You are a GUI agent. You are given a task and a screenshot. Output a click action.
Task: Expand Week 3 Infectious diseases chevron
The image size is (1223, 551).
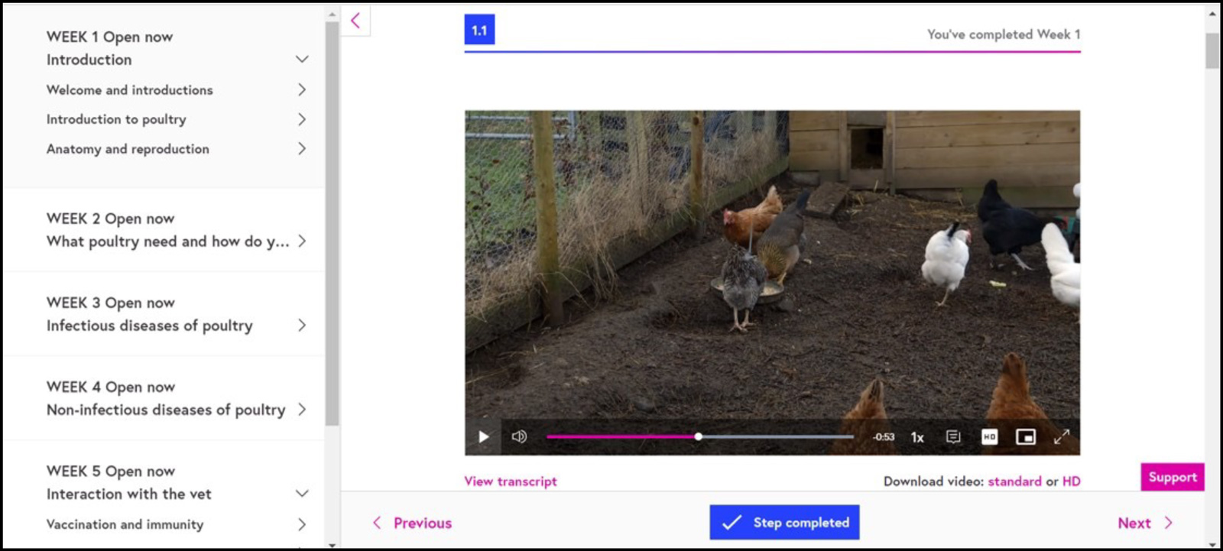pyautogui.click(x=302, y=326)
